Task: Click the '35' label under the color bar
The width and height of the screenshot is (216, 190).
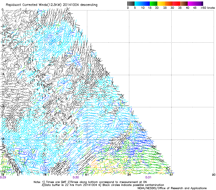Action: click(180, 8)
